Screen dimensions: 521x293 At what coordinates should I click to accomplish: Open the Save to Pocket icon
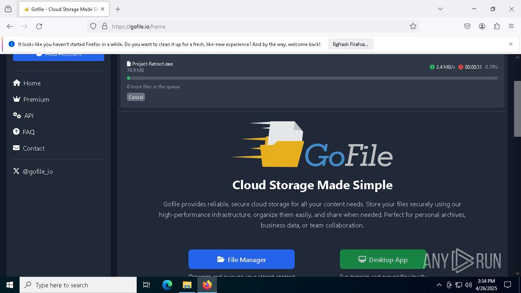point(467,26)
